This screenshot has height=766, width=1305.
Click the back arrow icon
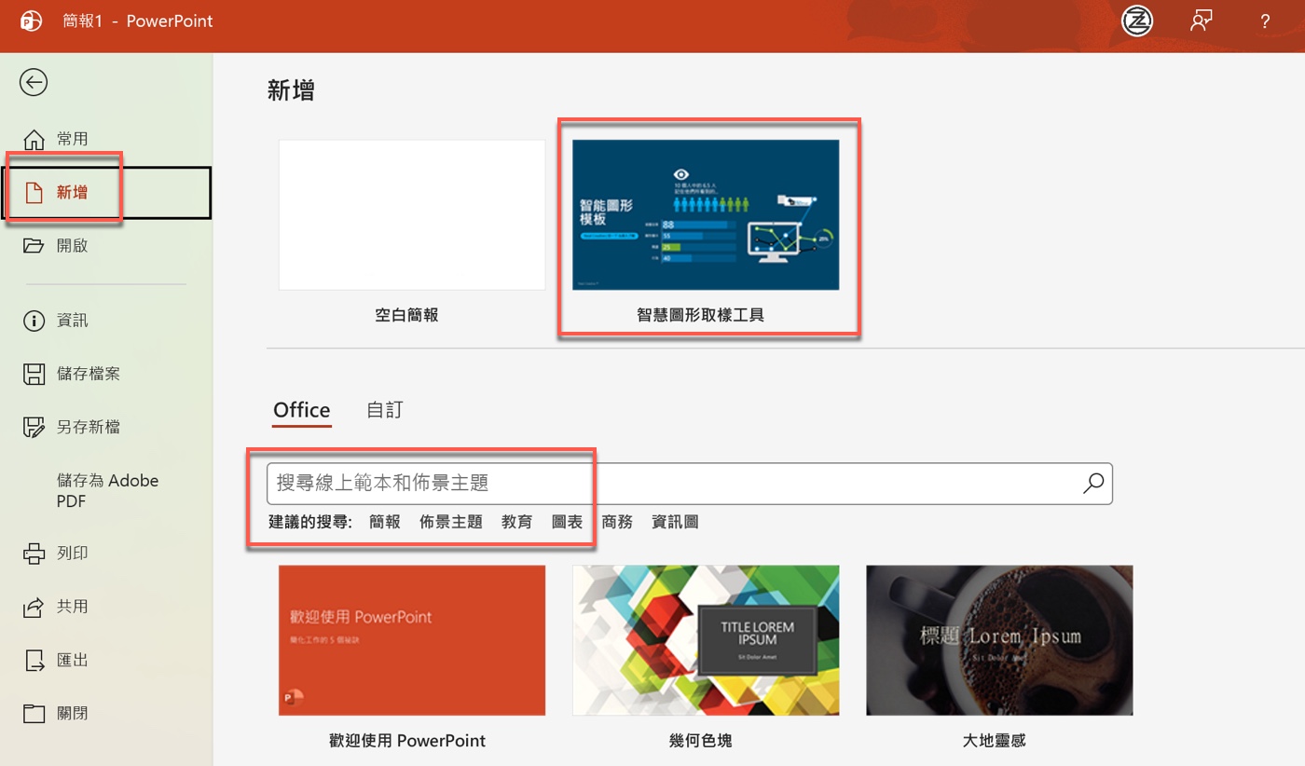point(34,82)
